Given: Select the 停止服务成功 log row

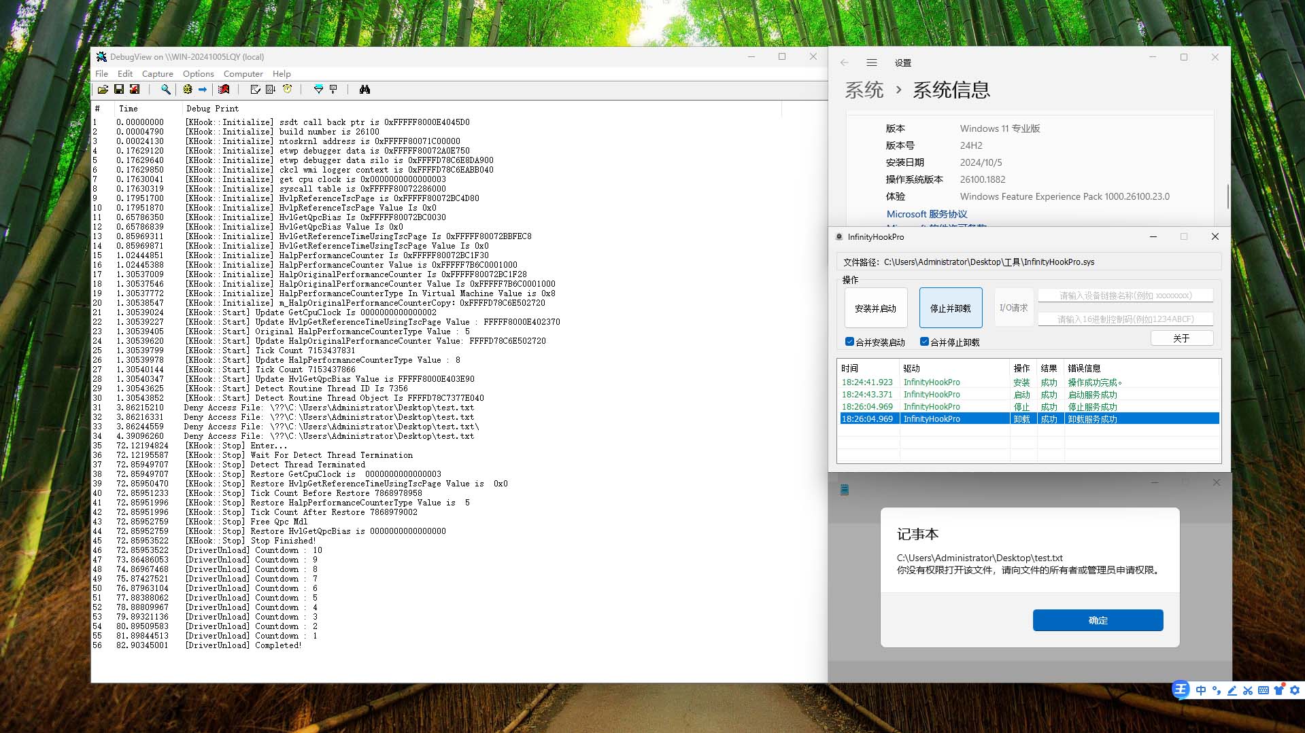Looking at the screenshot, I should click(x=1029, y=407).
